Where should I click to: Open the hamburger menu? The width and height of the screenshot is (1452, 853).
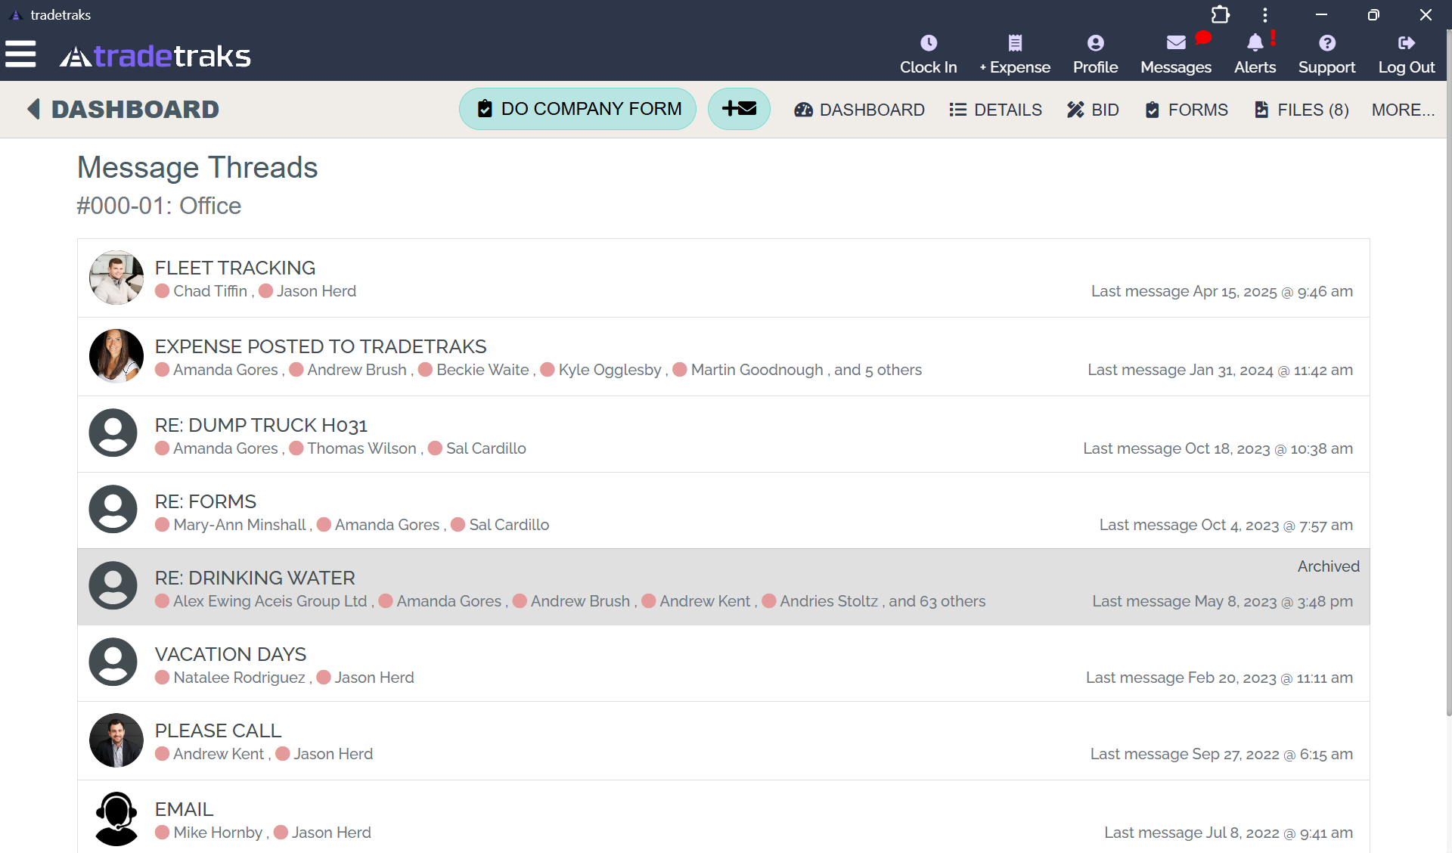(20, 54)
